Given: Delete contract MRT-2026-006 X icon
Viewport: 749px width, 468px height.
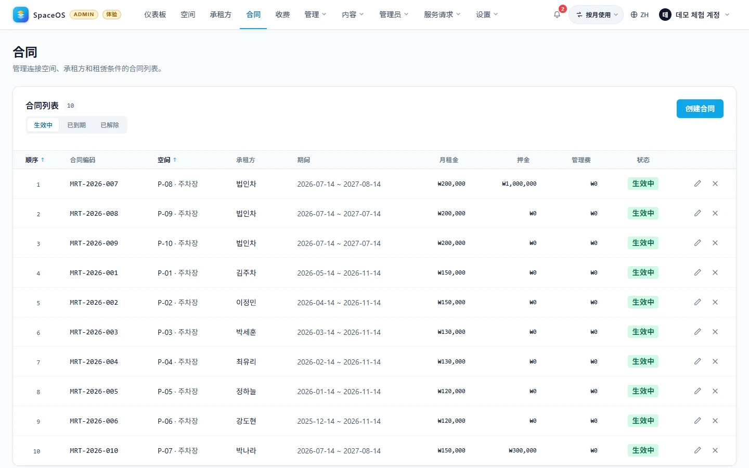Looking at the screenshot, I should coord(715,421).
